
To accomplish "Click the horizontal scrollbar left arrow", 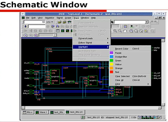I will click(x=23, y=108).
